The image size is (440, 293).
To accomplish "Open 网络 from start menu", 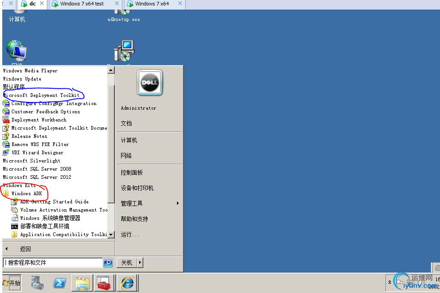I will coord(126,156).
